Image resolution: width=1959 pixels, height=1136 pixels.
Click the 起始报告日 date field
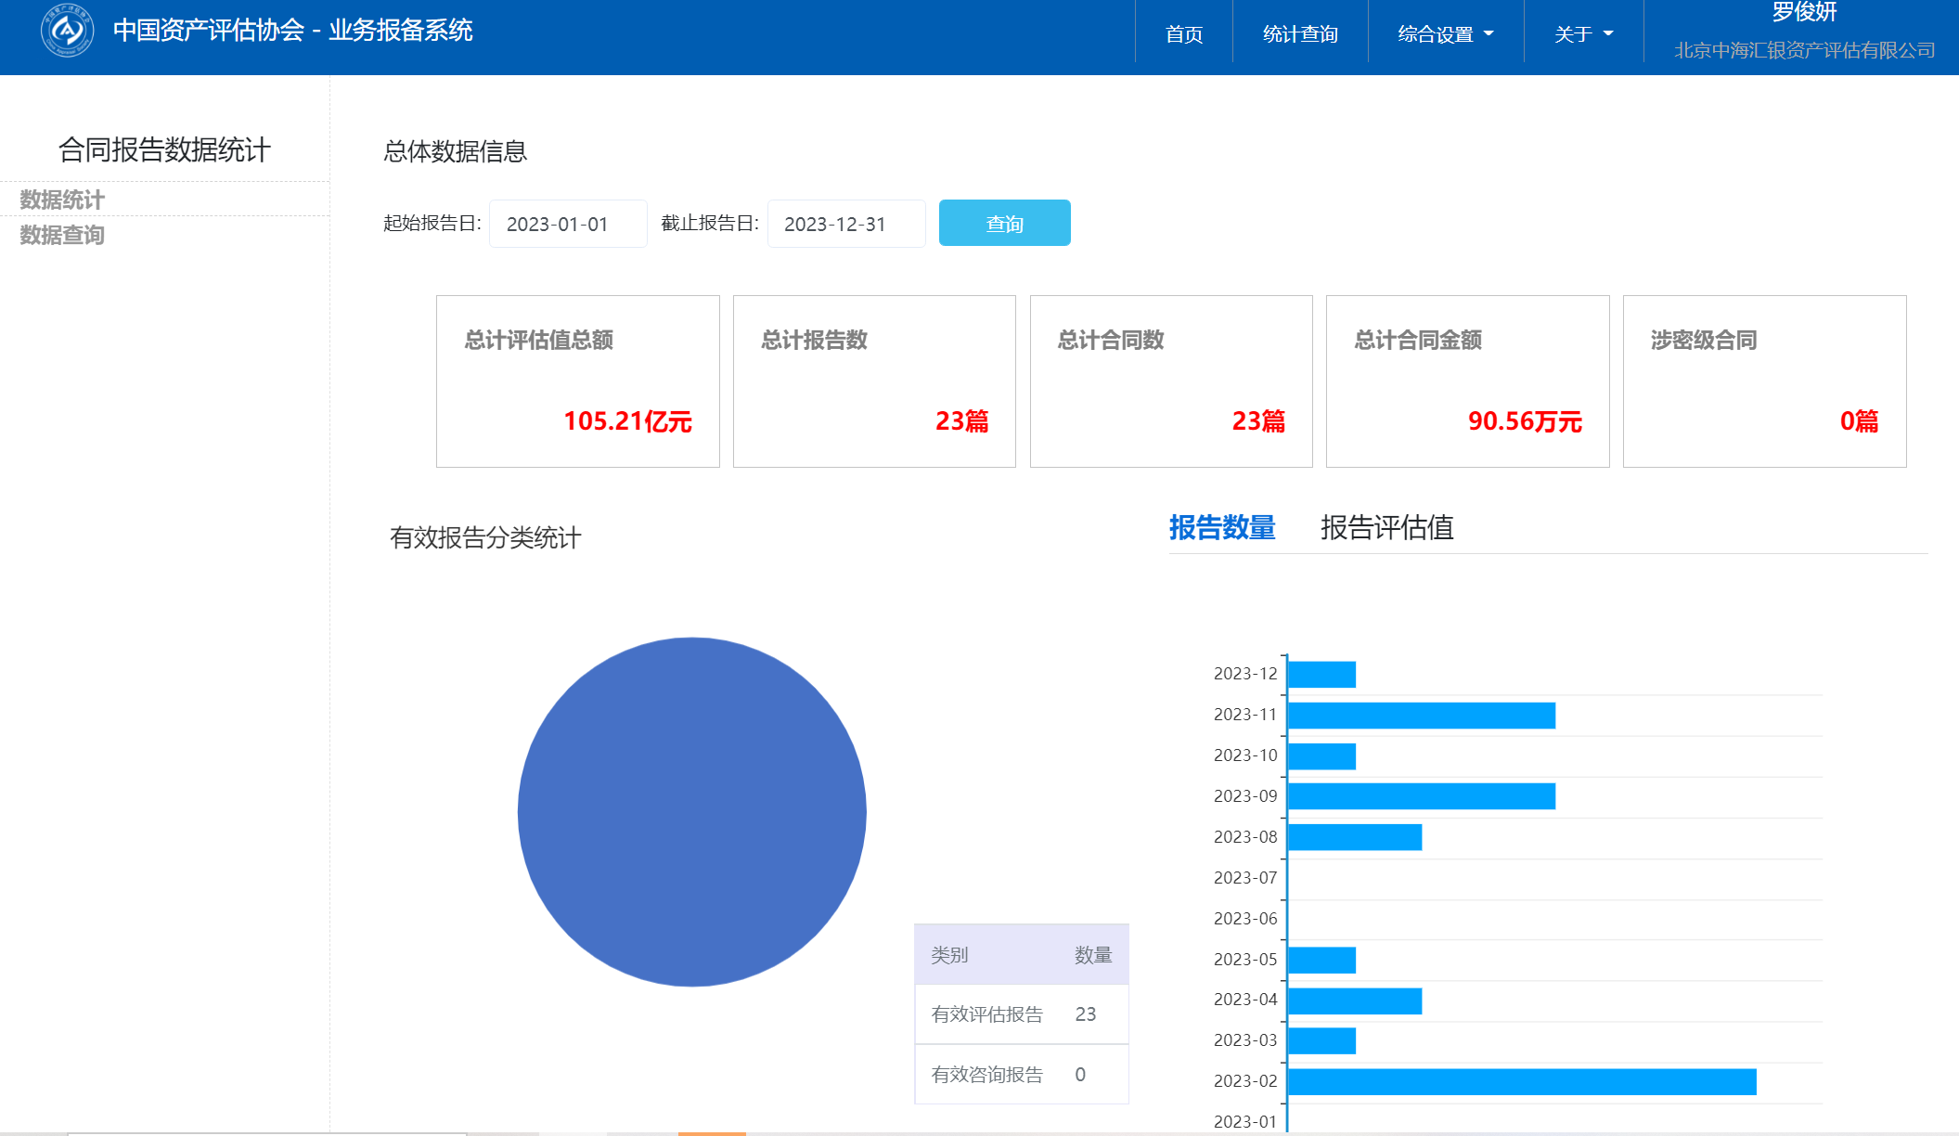click(567, 224)
